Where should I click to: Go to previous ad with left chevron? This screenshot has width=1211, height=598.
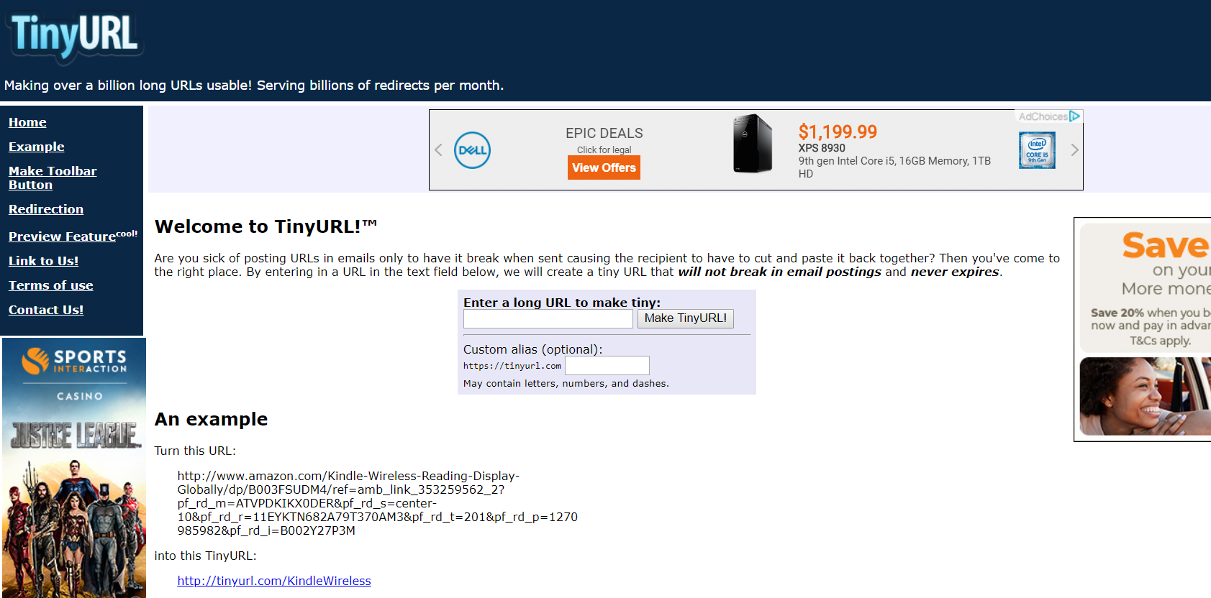[438, 150]
